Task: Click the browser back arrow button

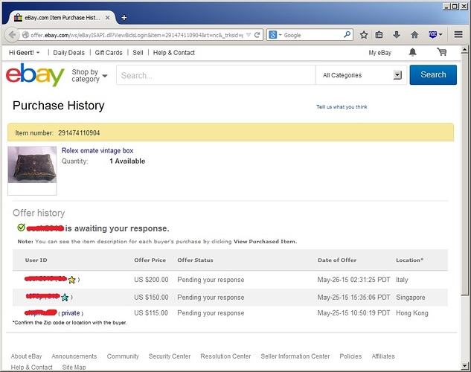Action: [x=12, y=35]
